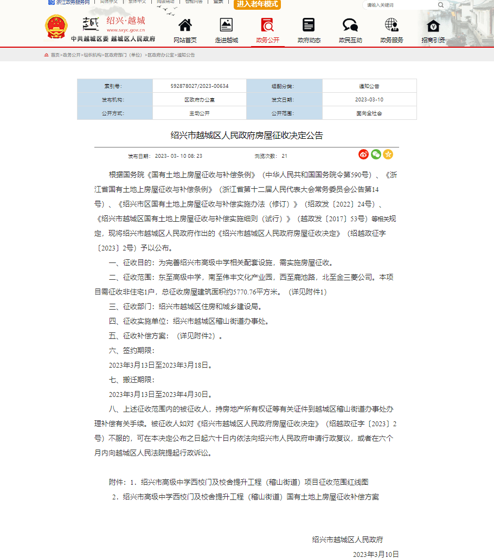
Task: Click the national emblem logo
Action: coord(56,27)
